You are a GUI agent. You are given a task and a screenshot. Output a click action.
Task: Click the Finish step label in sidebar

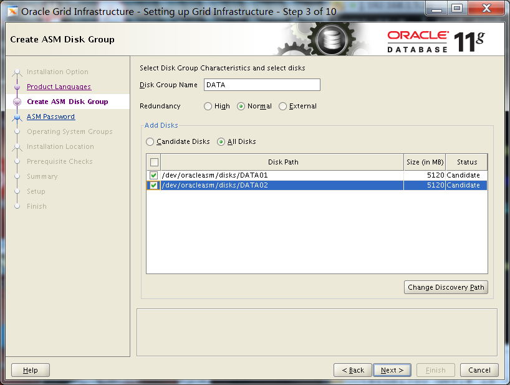click(36, 206)
